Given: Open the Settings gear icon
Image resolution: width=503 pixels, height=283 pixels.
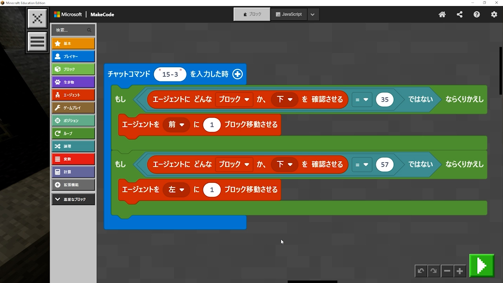Looking at the screenshot, I should (494, 15).
